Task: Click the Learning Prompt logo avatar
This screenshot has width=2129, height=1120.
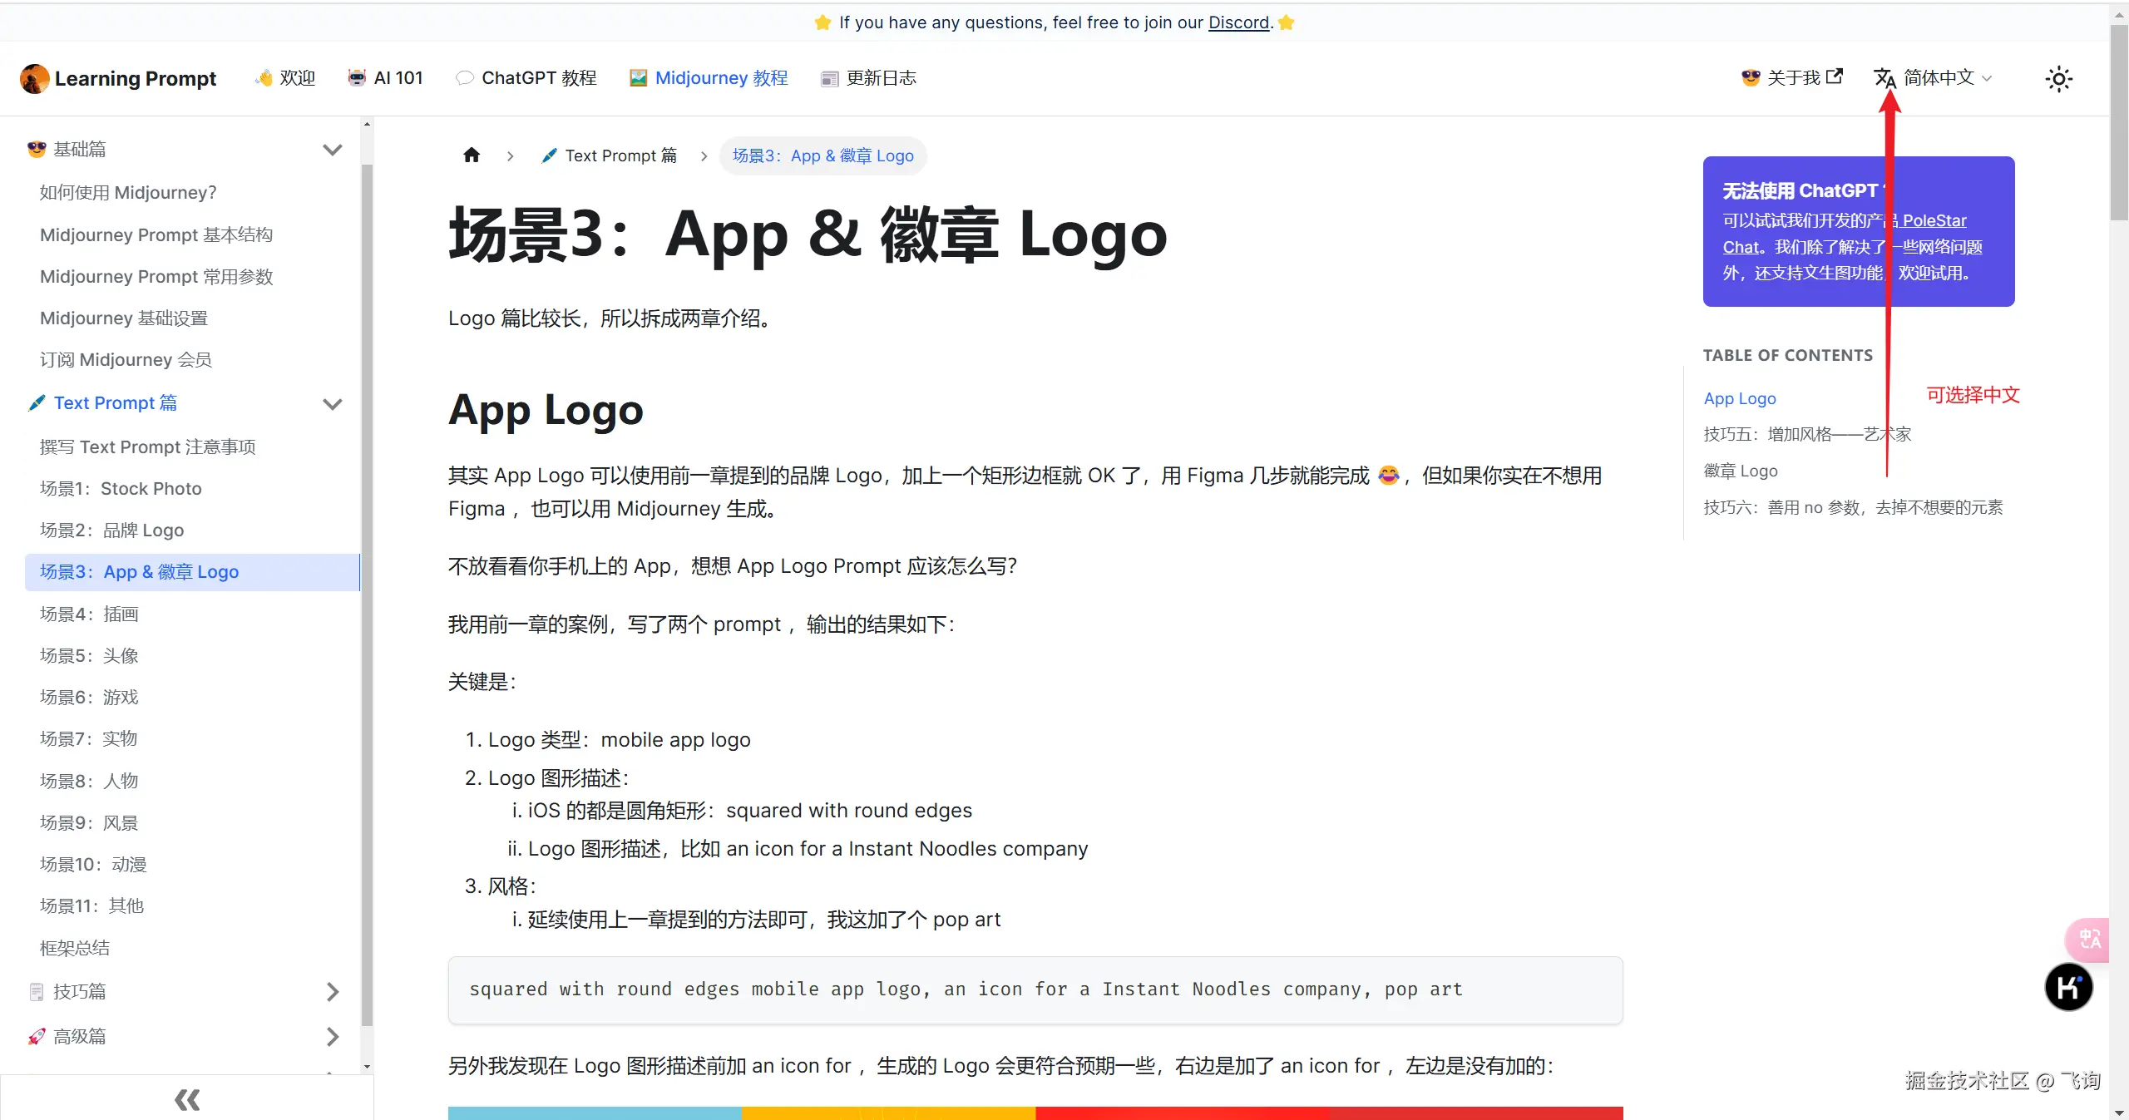Action: (x=34, y=79)
